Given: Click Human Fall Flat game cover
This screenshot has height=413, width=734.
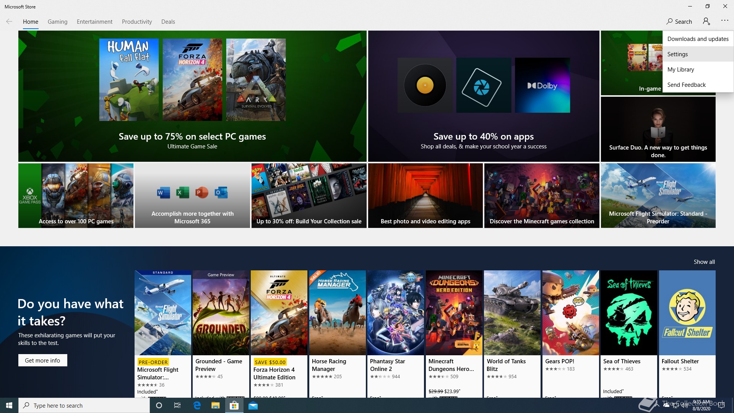Looking at the screenshot, I should (x=129, y=80).
